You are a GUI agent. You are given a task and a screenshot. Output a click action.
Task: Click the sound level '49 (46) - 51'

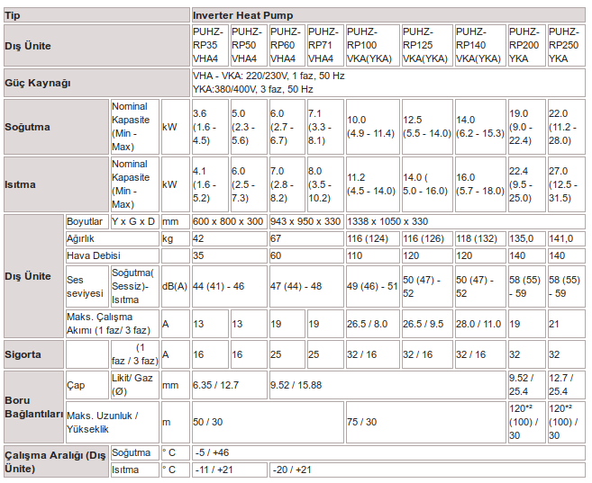click(373, 286)
